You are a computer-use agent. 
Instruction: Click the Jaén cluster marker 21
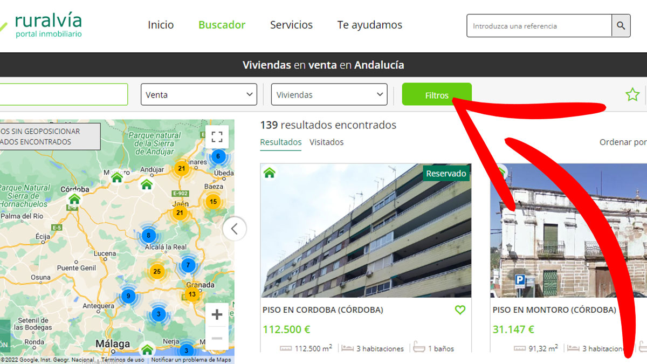[x=180, y=212]
